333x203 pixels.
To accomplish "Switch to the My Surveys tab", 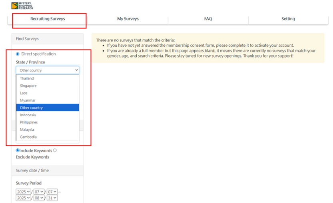I will click(128, 19).
